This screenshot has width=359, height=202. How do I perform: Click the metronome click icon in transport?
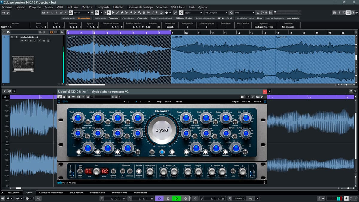tap(319, 198)
